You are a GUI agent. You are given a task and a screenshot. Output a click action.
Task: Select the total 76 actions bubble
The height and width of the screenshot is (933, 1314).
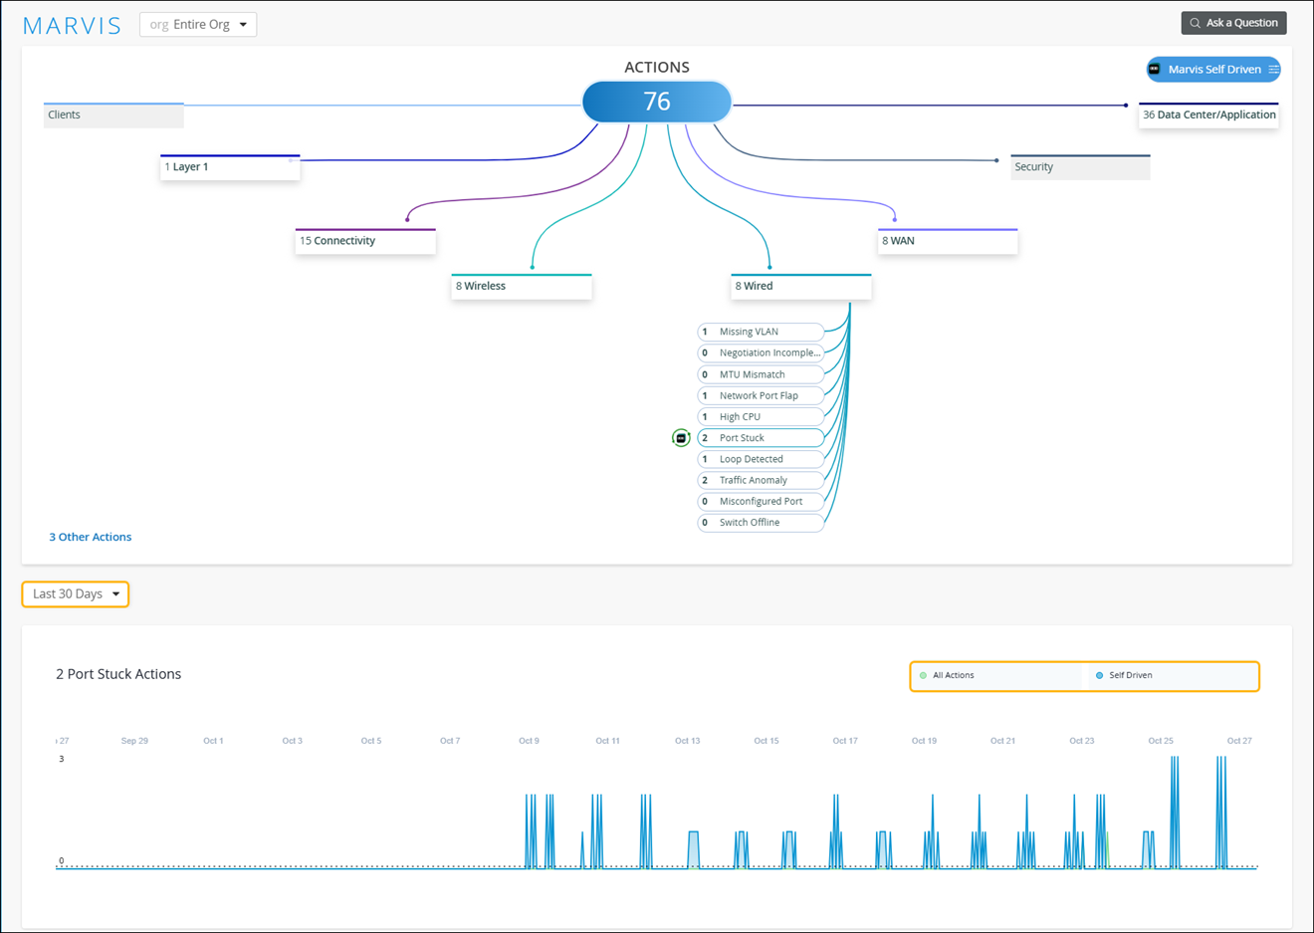(x=657, y=102)
